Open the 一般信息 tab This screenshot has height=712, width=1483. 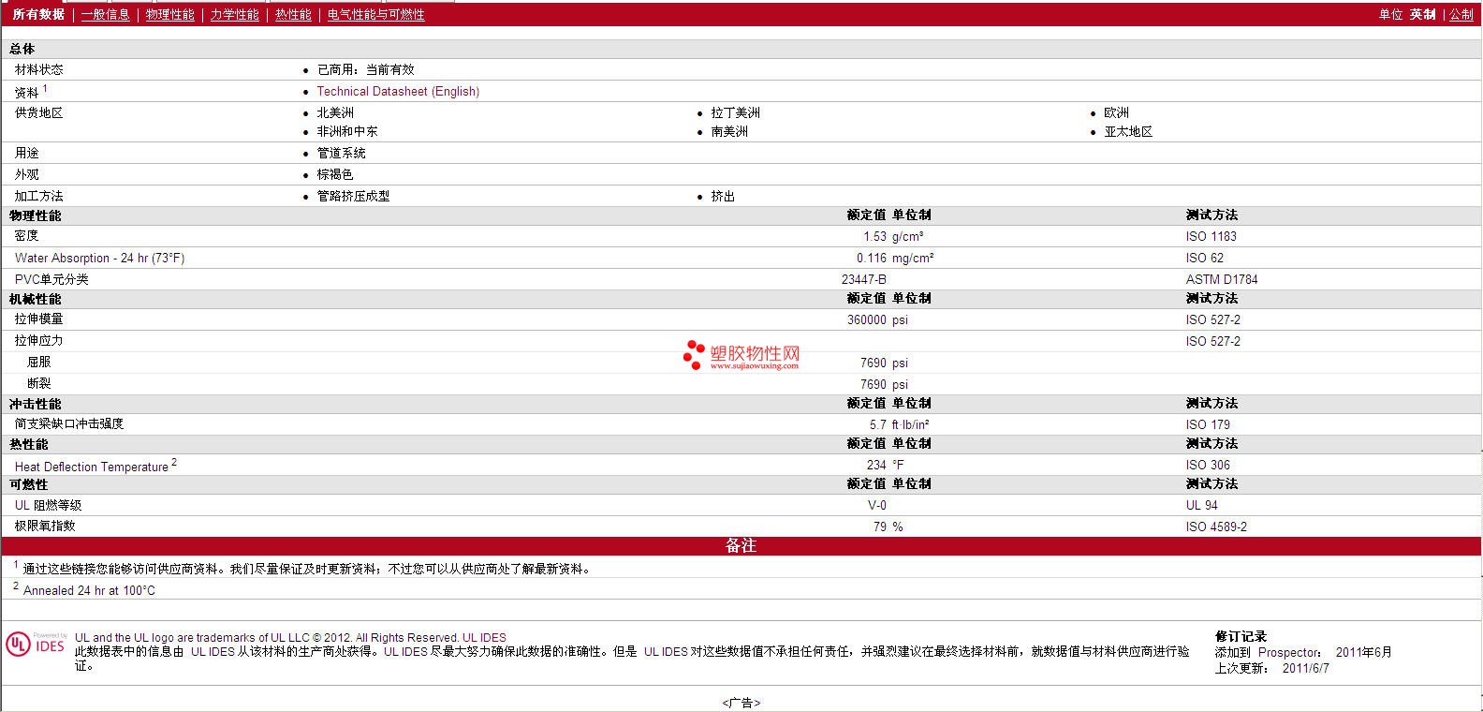click(x=105, y=14)
